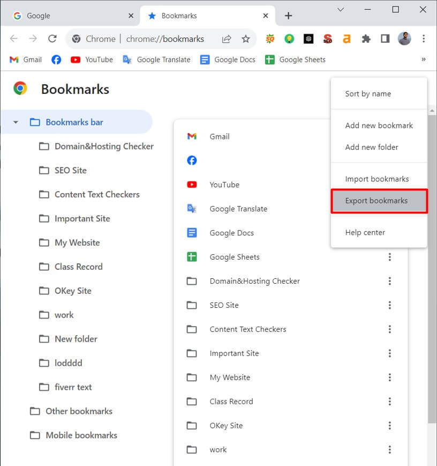Switch to the Google tab
The width and height of the screenshot is (437, 466).
point(71,16)
